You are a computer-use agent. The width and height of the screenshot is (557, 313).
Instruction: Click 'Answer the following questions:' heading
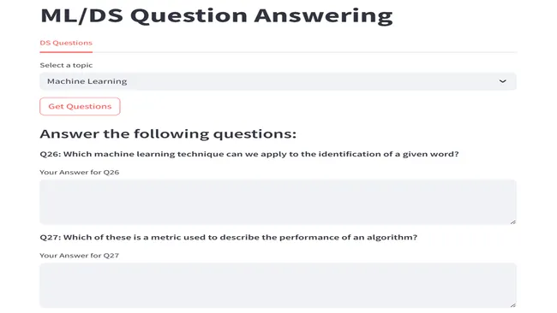tap(168, 134)
